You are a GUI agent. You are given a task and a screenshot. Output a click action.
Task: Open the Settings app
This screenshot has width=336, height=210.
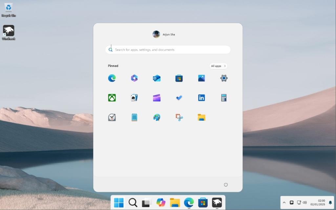(223, 78)
